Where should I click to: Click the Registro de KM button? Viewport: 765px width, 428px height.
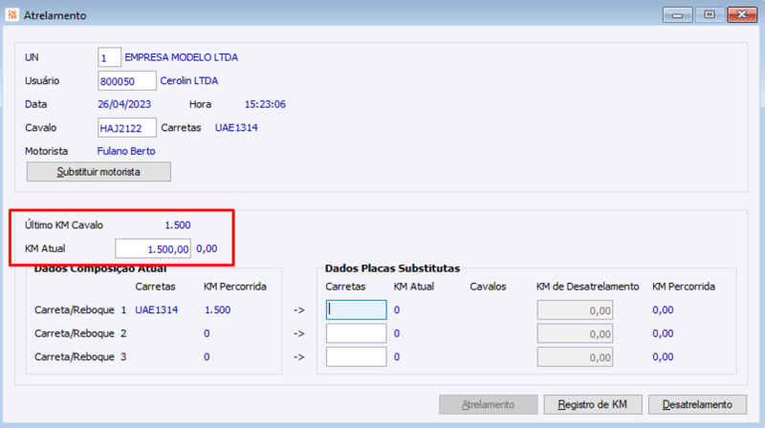click(x=593, y=405)
